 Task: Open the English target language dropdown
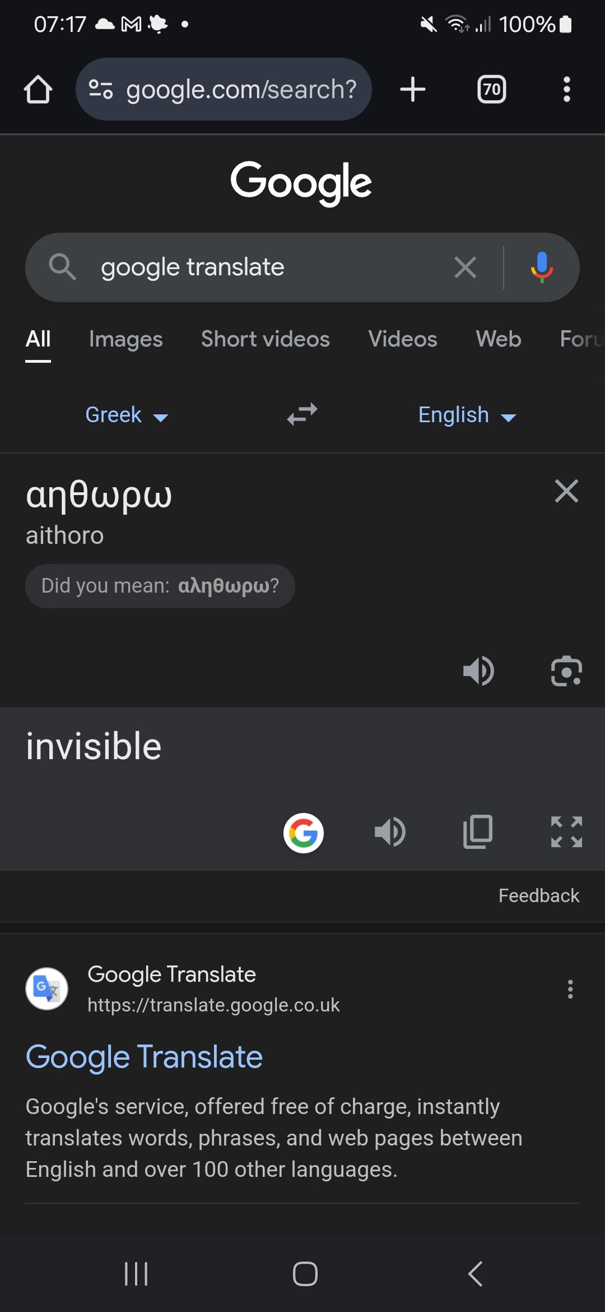point(467,415)
